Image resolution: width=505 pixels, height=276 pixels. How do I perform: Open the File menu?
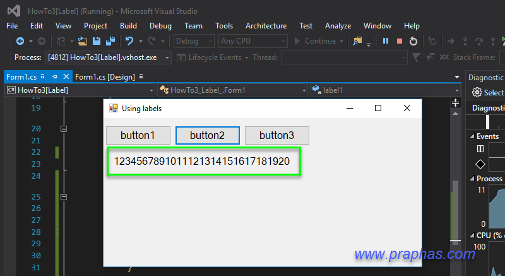click(x=12, y=26)
